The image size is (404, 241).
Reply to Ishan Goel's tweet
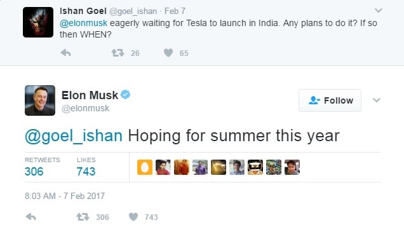pyautogui.click(x=66, y=53)
